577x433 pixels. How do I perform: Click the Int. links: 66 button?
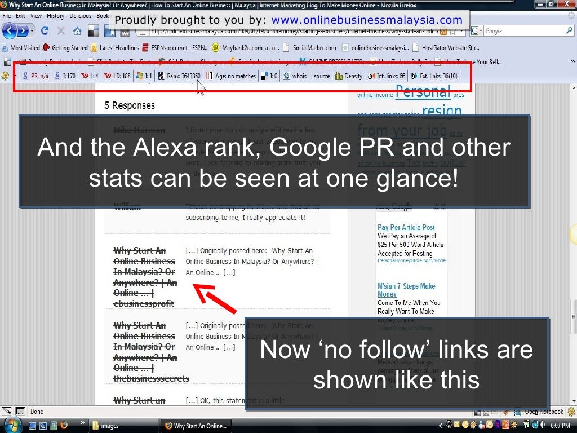click(387, 76)
